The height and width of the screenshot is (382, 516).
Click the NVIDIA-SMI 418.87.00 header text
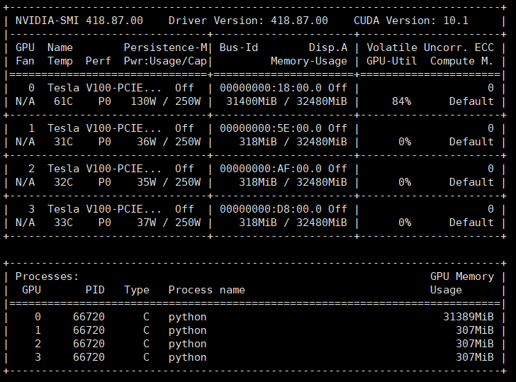click(79, 21)
